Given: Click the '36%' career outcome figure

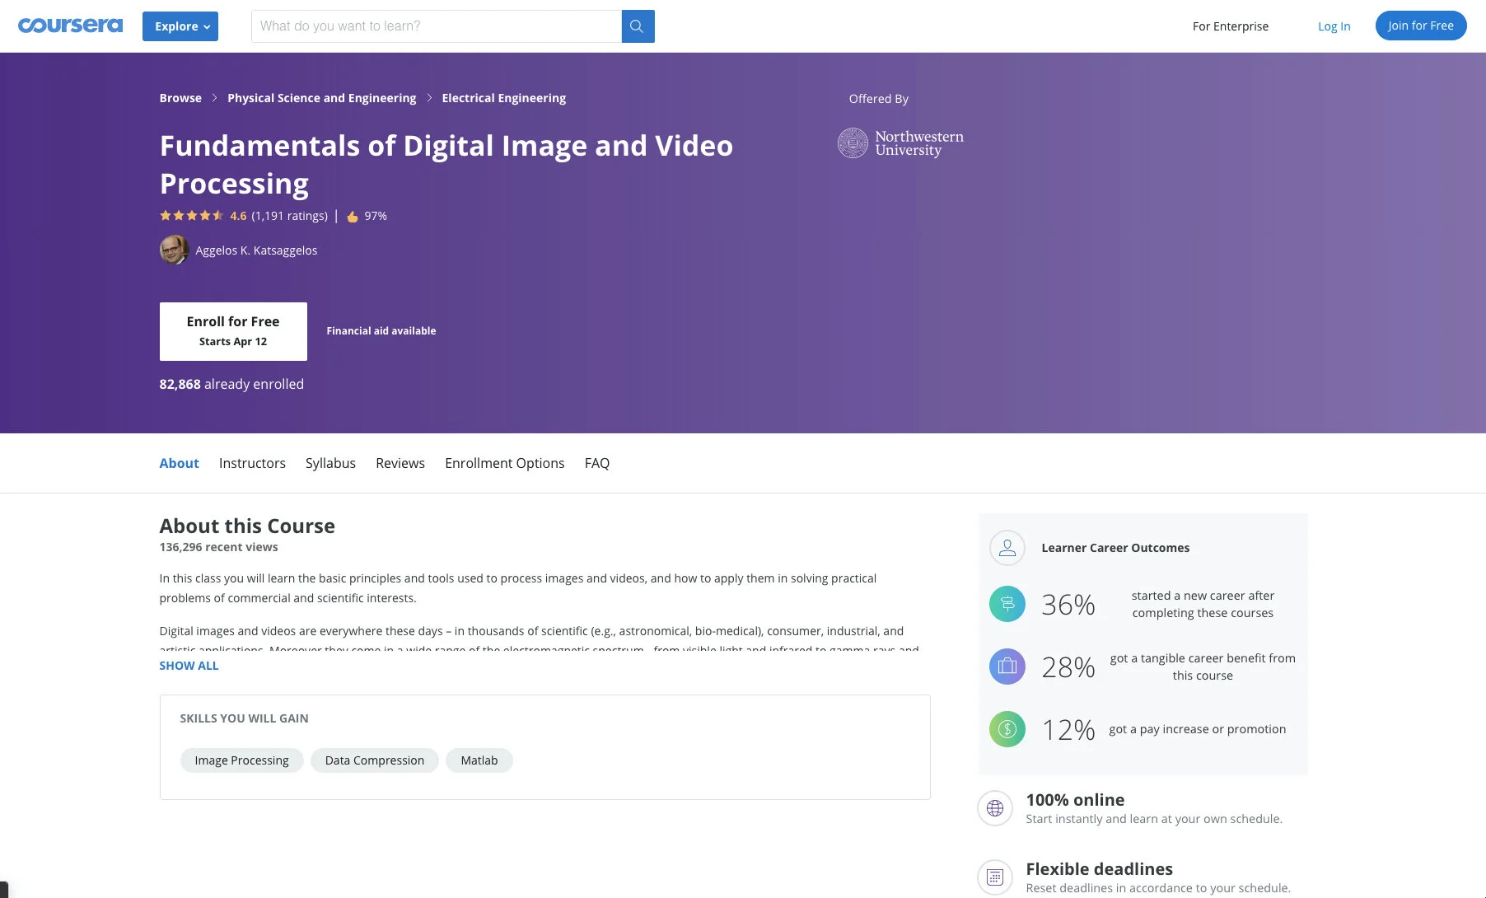Looking at the screenshot, I should click(1068, 605).
